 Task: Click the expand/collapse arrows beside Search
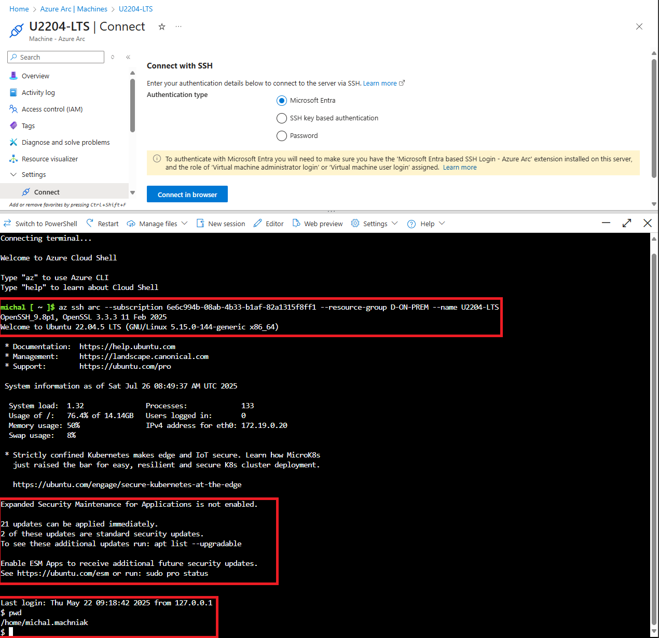point(113,57)
